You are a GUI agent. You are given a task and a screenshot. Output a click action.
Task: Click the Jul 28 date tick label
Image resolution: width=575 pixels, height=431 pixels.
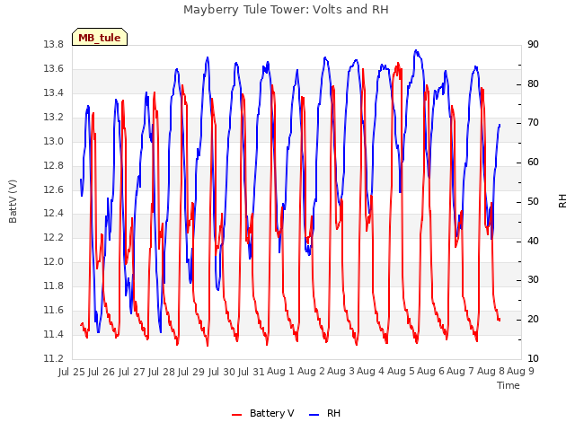click(x=162, y=372)
